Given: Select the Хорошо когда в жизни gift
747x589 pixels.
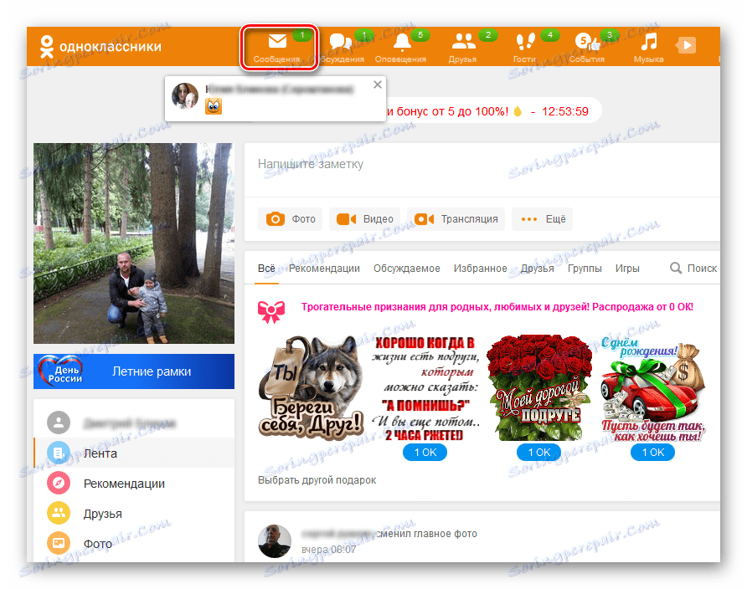Looking at the screenshot, I should 425,387.
